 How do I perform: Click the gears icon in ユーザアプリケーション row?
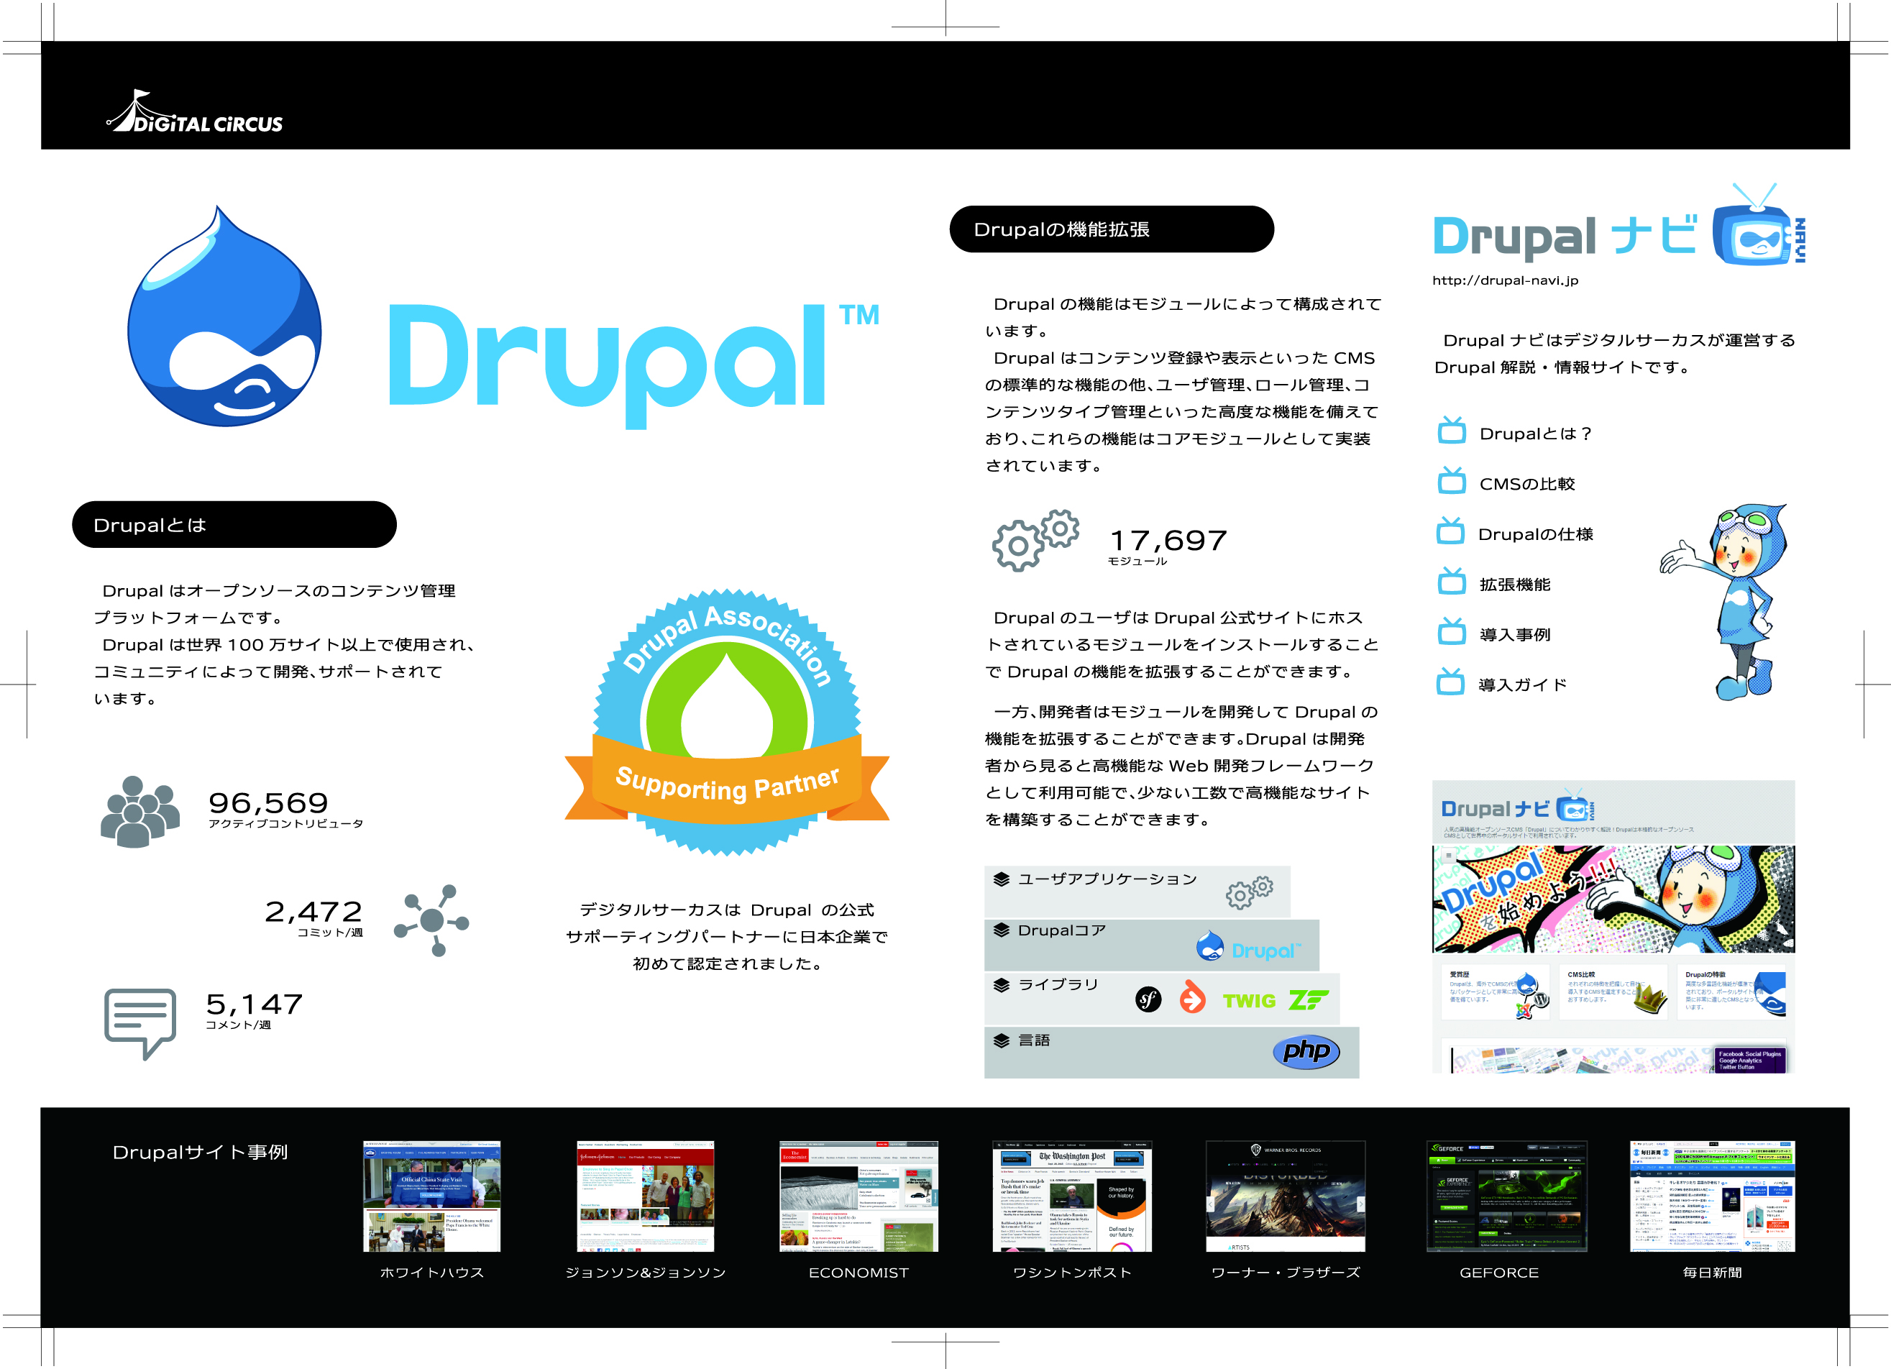pyautogui.click(x=1249, y=892)
